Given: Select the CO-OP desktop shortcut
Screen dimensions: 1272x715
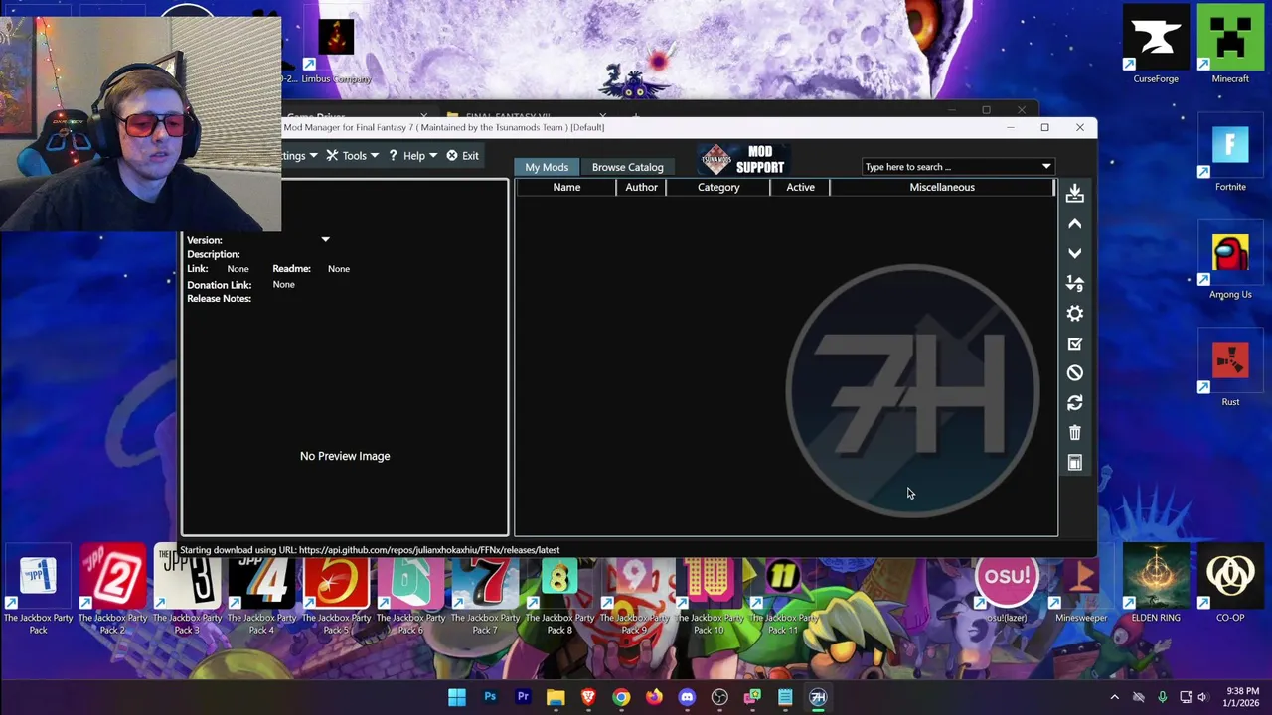Looking at the screenshot, I should point(1230,584).
